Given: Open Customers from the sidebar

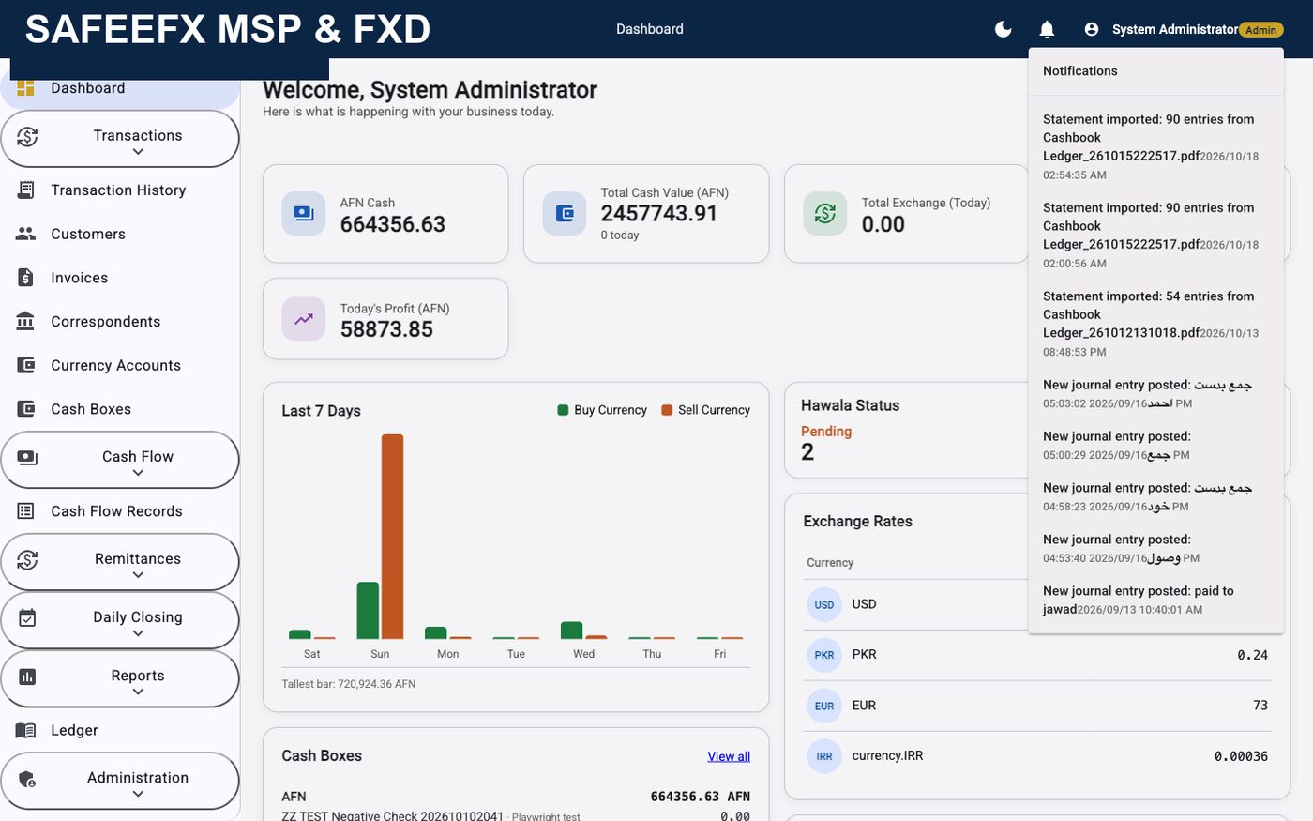Looking at the screenshot, I should coord(120,234).
